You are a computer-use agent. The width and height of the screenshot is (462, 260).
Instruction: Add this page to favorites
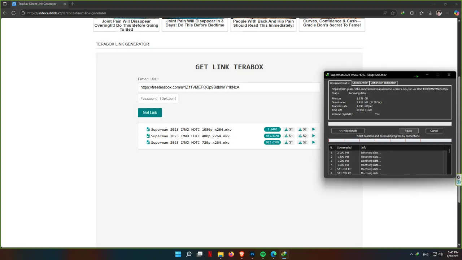coord(393,13)
